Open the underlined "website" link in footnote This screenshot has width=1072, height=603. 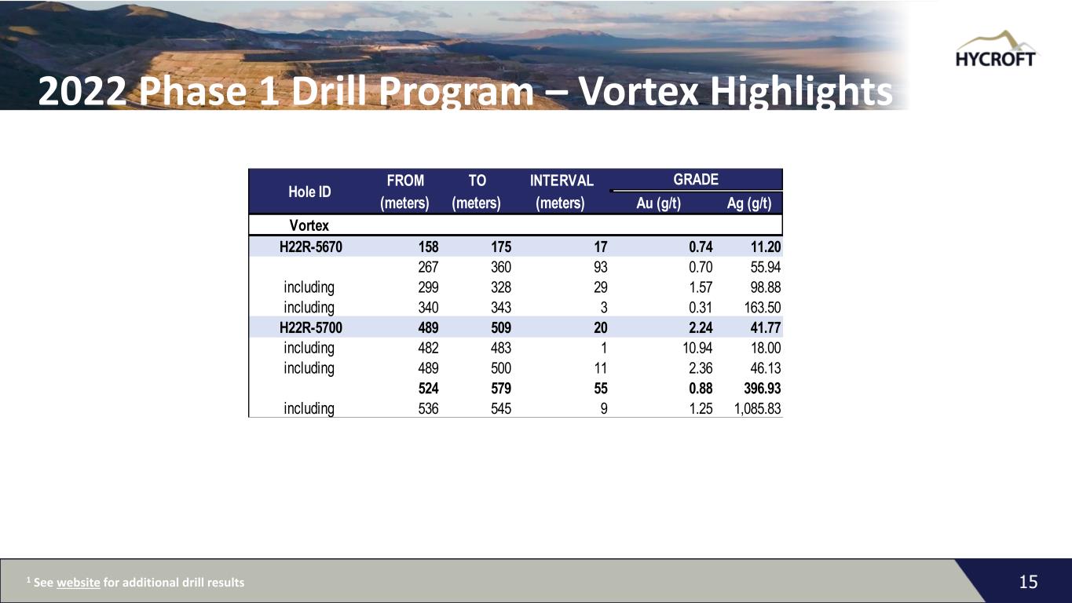(79, 583)
